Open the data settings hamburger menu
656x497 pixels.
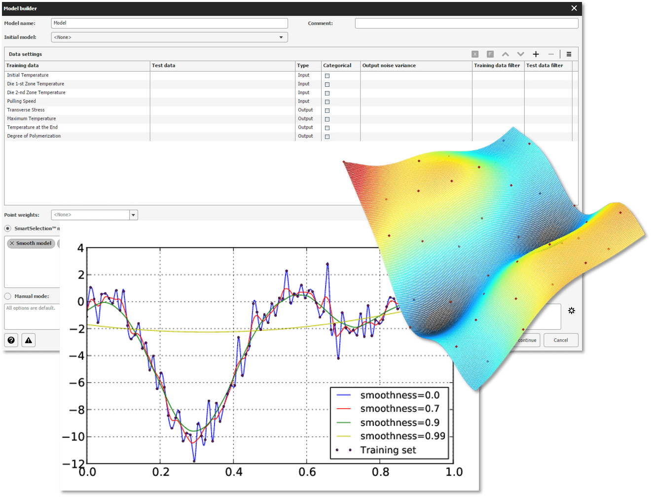569,54
